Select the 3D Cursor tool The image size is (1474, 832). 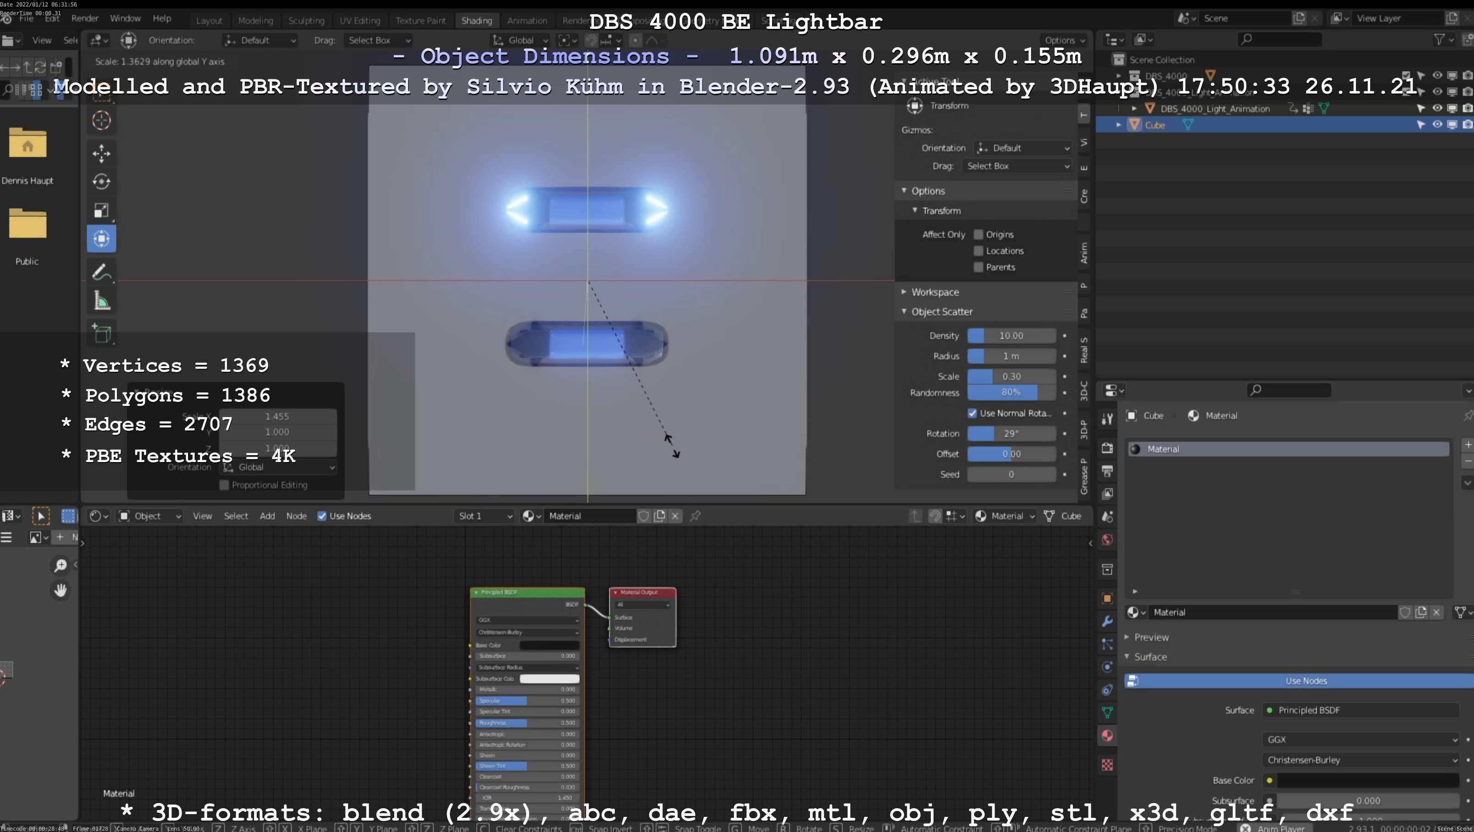click(101, 120)
